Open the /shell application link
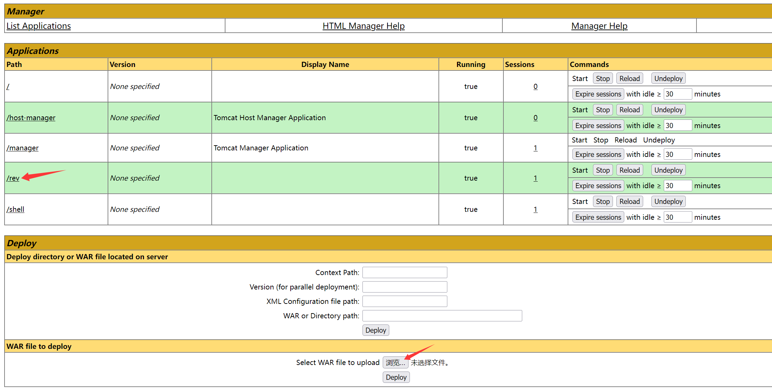Viewport: 772px width, 388px height. (x=15, y=209)
